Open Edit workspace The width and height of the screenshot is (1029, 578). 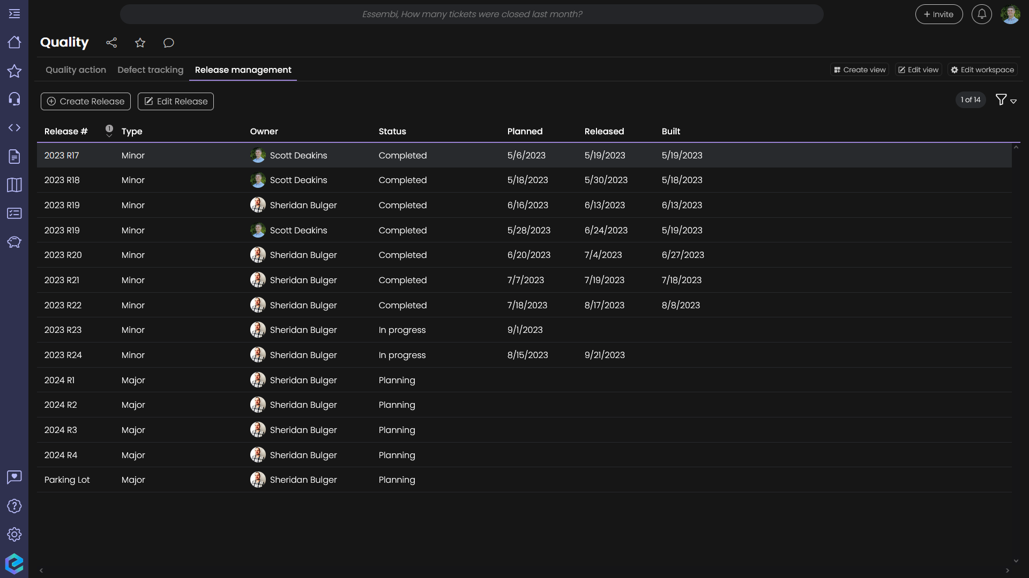click(x=982, y=70)
